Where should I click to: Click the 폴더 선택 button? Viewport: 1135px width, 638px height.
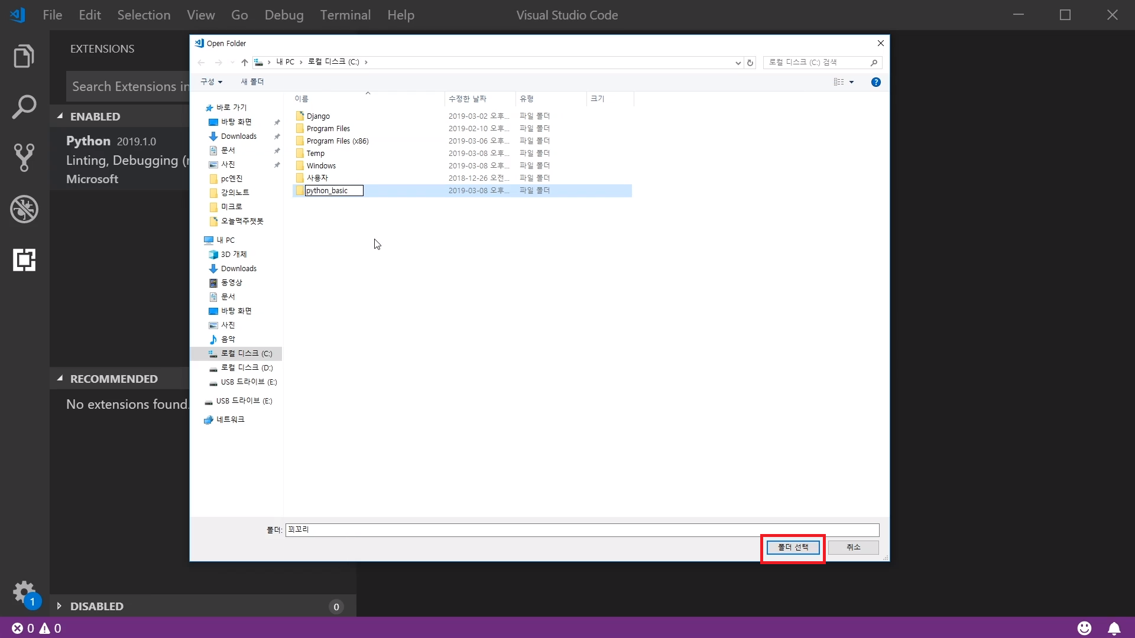coord(793,548)
